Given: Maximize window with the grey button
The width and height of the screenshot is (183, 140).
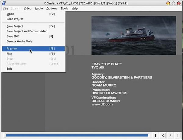Looking at the screenshot, I should click(174, 3).
